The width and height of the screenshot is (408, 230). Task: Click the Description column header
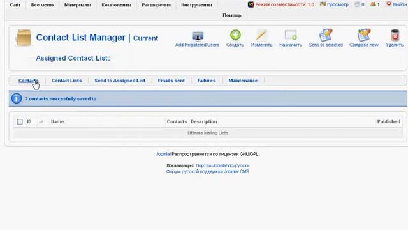(x=204, y=121)
